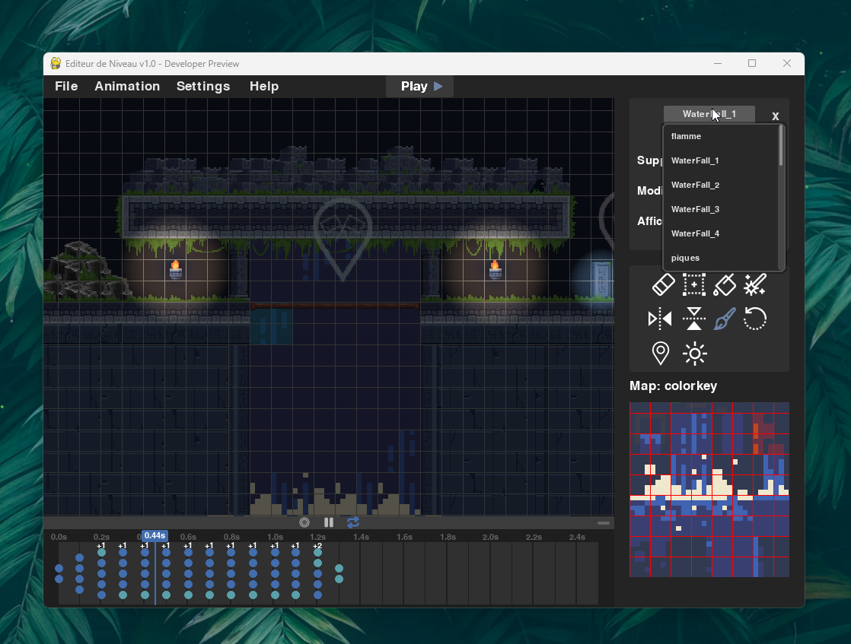The width and height of the screenshot is (851, 644).
Task: Click the dash button right of playback controls
Action: pyautogui.click(x=604, y=523)
